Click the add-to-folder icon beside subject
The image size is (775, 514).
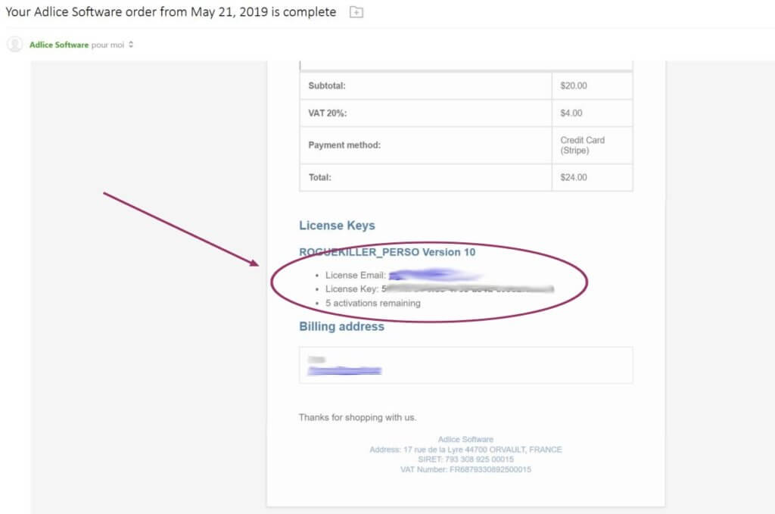356,13
